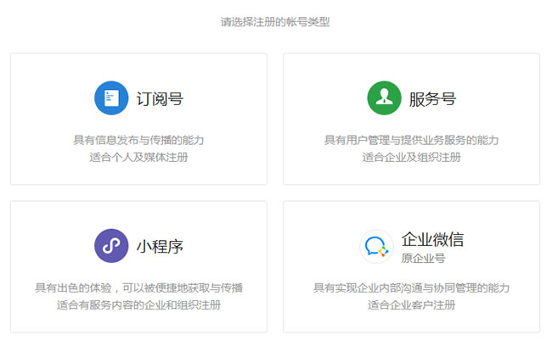The height and width of the screenshot is (357, 552).
Task: Click the 请选择注册的帐号类型 heading
Action: click(x=275, y=22)
